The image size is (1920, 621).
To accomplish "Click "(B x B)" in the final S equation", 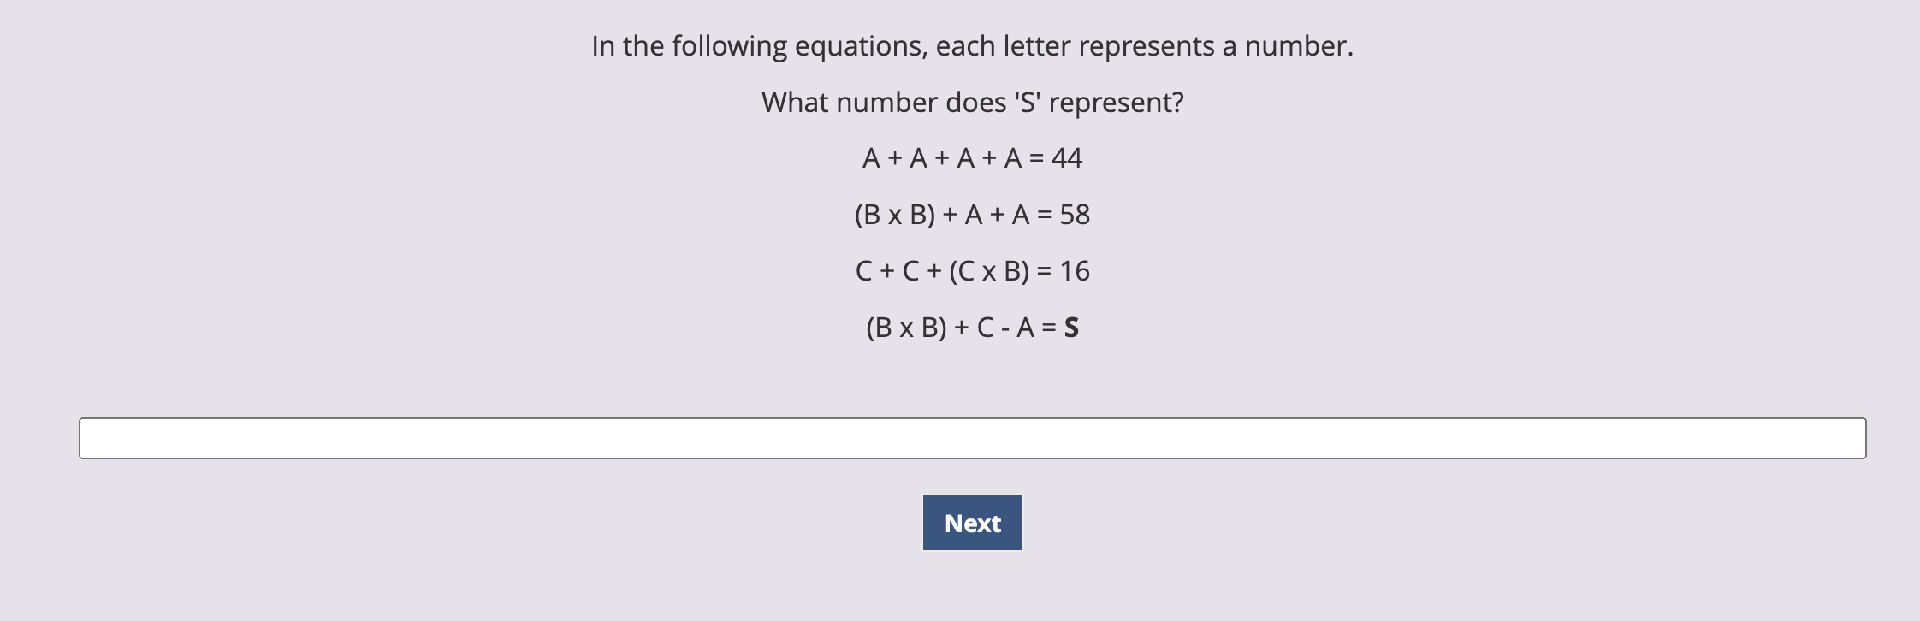I will point(907,328).
